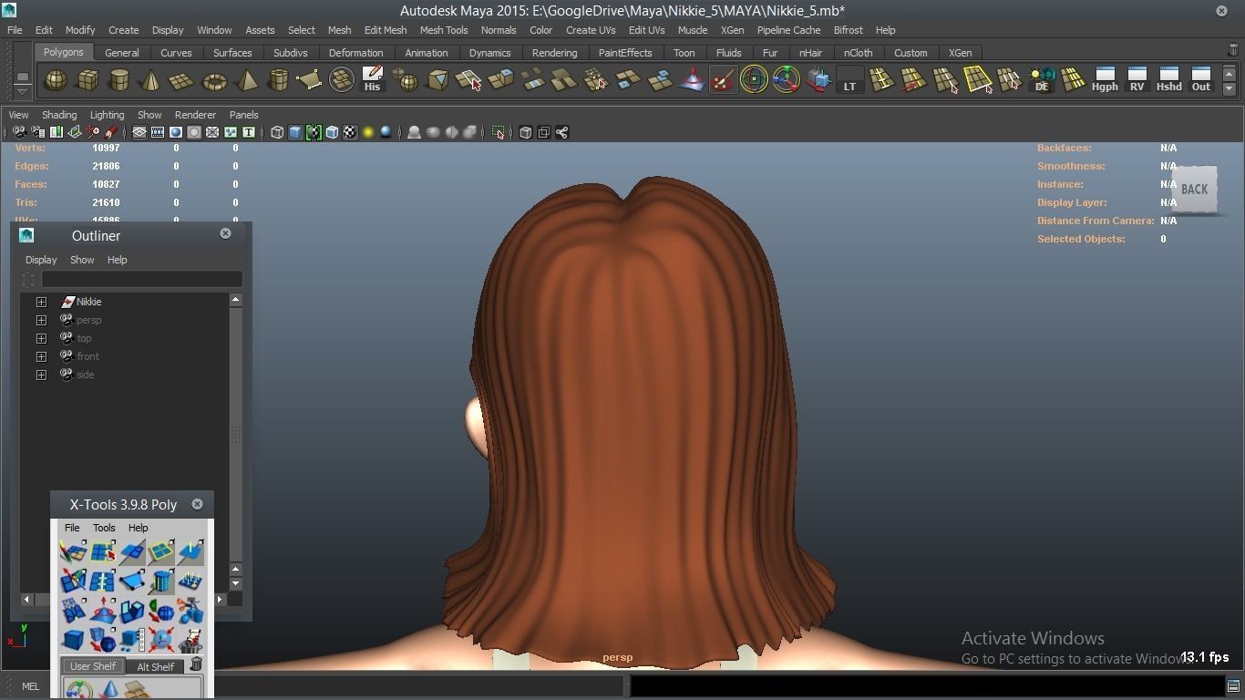Open the Shading panel menu
This screenshot has height=700, width=1245.
(x=59, y=115)
